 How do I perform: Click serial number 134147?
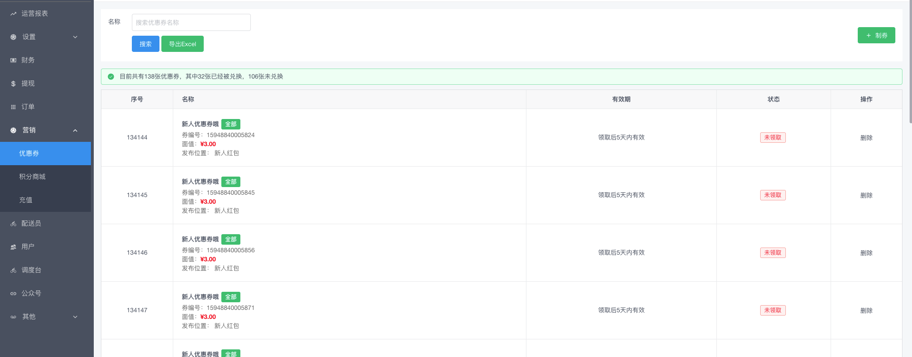click(x=137, y=310)
